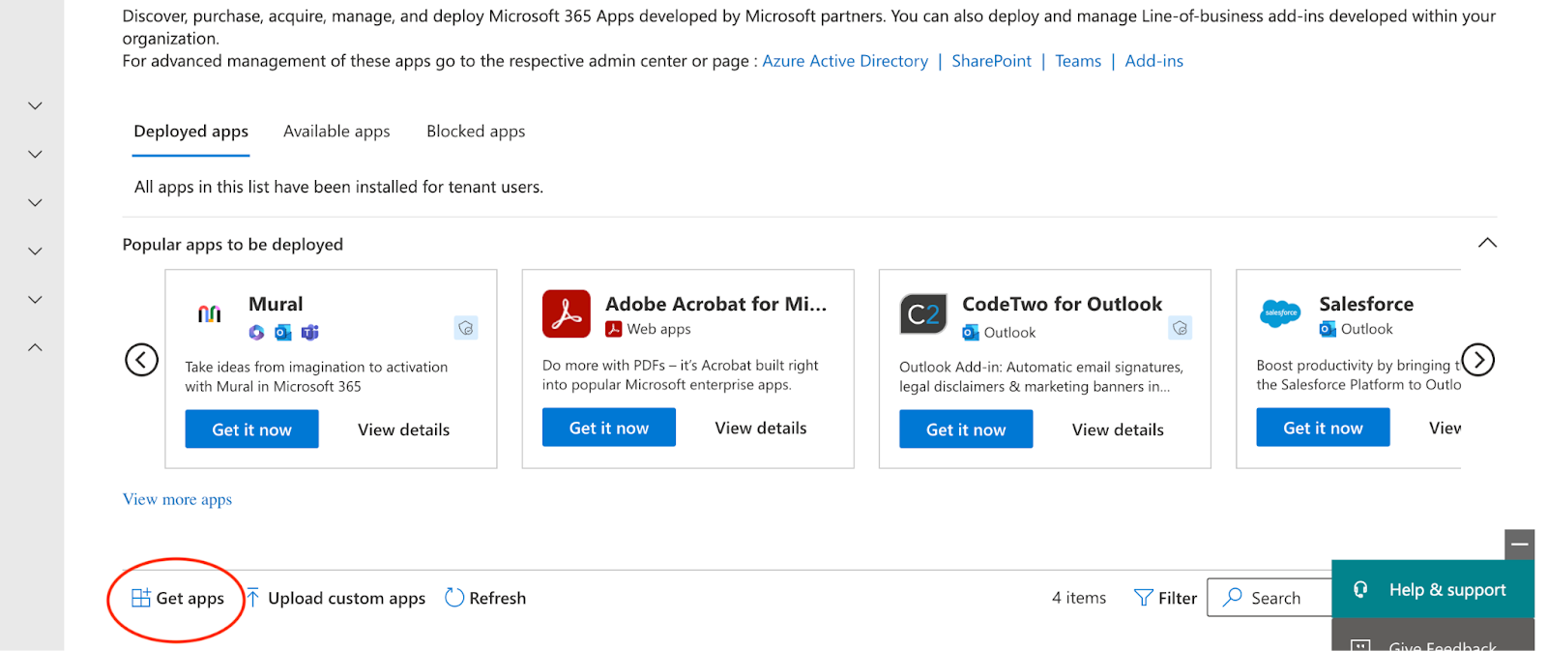1547x651 pixels.
Task: Switch to the Available apps tab
Action: [x=336, y=132]
